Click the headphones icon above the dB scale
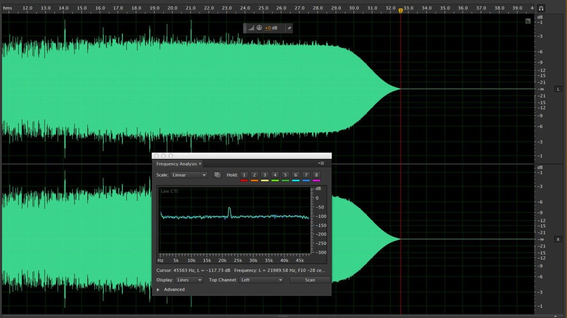Image resolution: width=567 pixels, height=318 pixels. [x=541, y=8]
